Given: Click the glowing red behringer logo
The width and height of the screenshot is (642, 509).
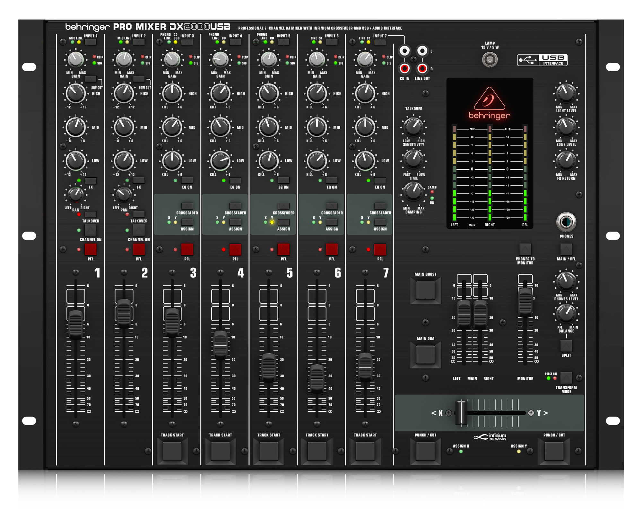Looking at the screenshot, I should point(490,103).
